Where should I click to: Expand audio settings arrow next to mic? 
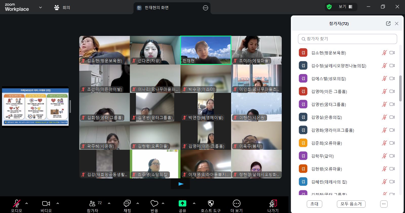[x=27, y=203]
